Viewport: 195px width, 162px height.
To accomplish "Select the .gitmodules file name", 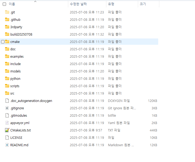I will [19, 116].
